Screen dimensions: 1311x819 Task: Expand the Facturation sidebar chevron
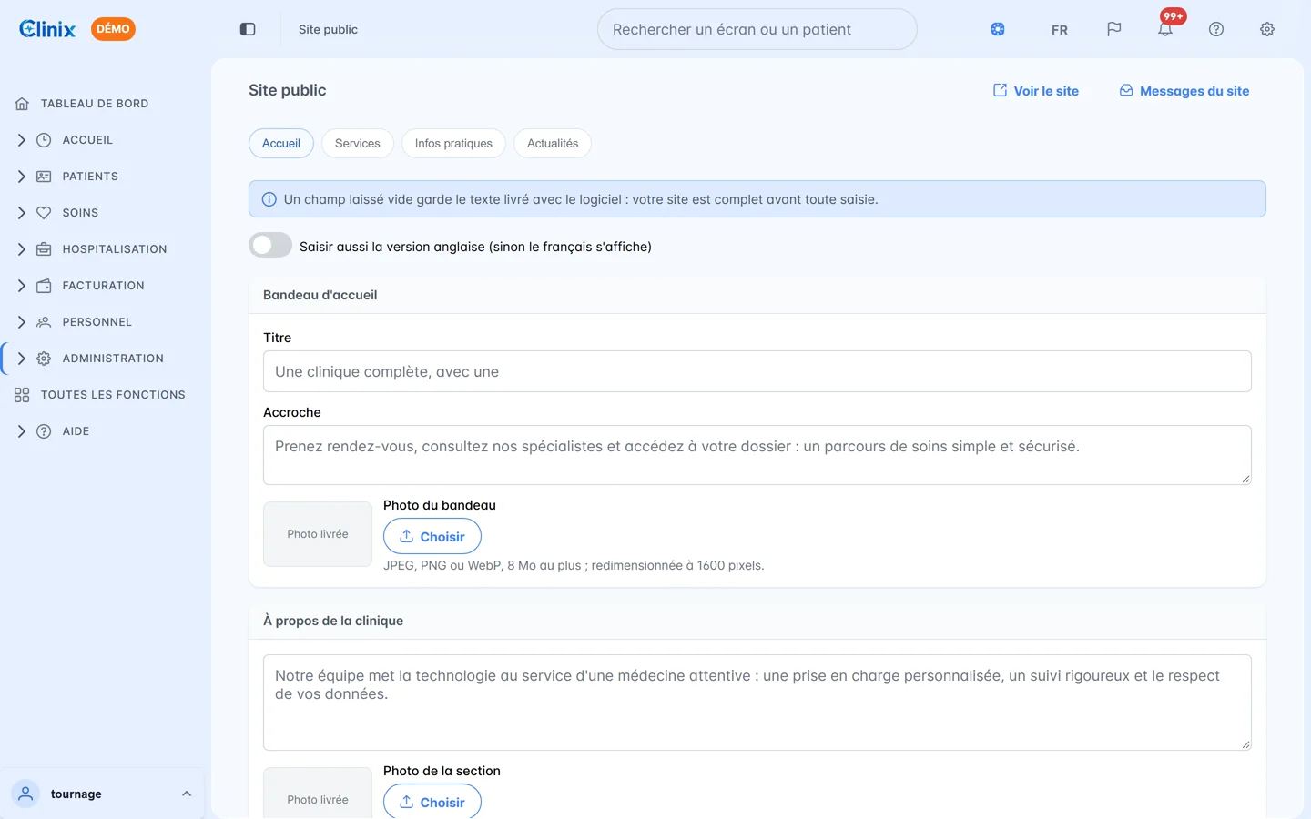(22, 286)
